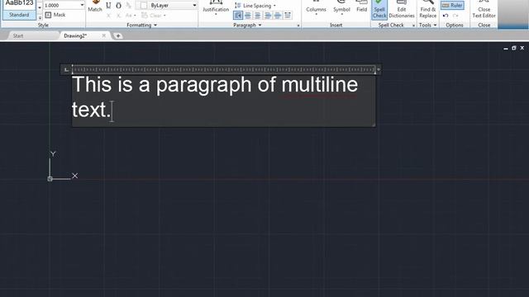Toggle the Ruler option

(x=452, y=6)
